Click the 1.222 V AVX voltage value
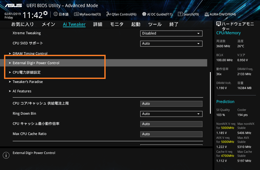260x170 pixels. 221,147
